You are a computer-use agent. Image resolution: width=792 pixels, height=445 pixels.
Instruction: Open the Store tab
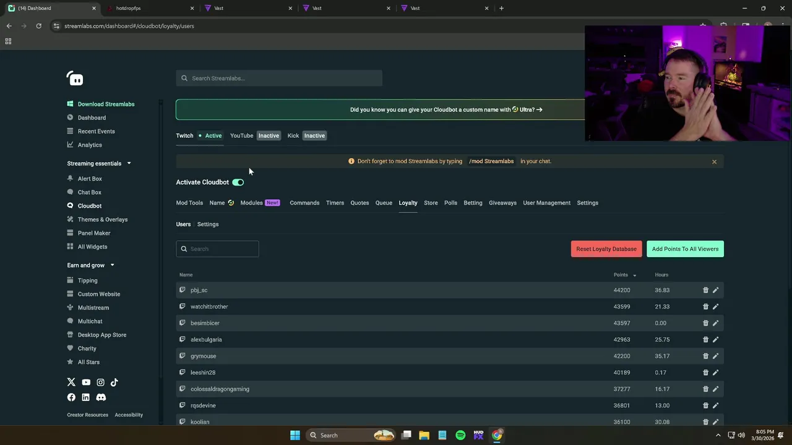[431, 203]
